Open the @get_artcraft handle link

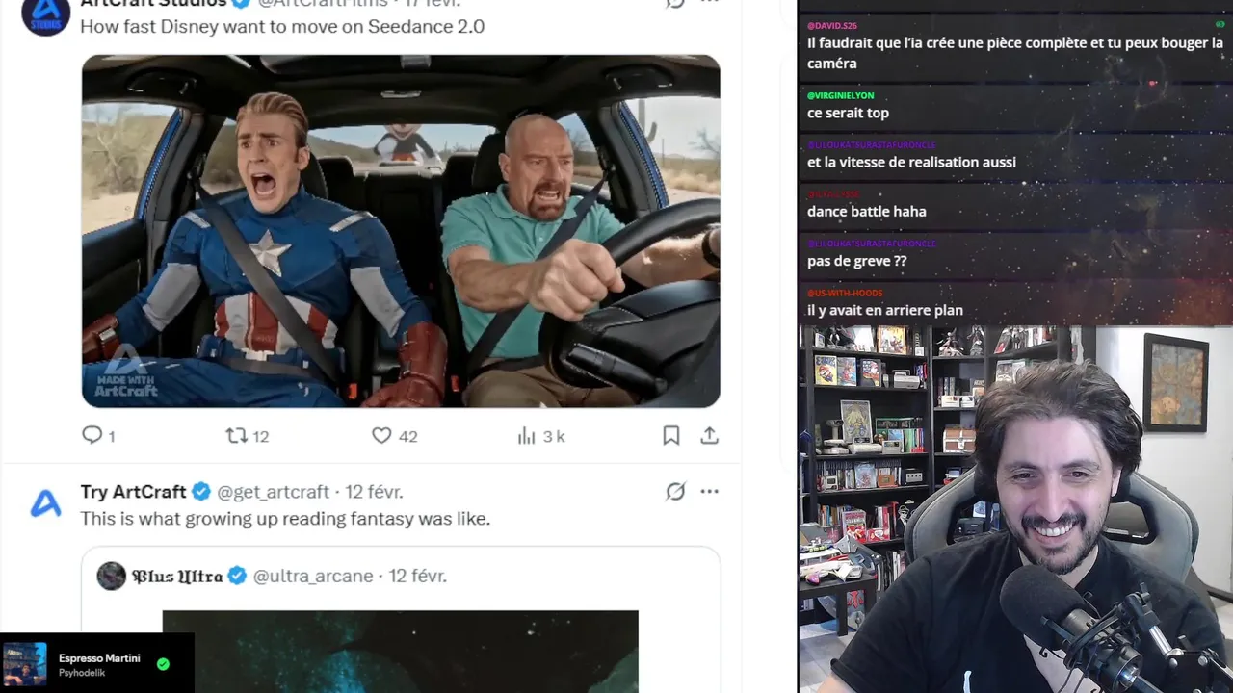click(x=273, y=492)
